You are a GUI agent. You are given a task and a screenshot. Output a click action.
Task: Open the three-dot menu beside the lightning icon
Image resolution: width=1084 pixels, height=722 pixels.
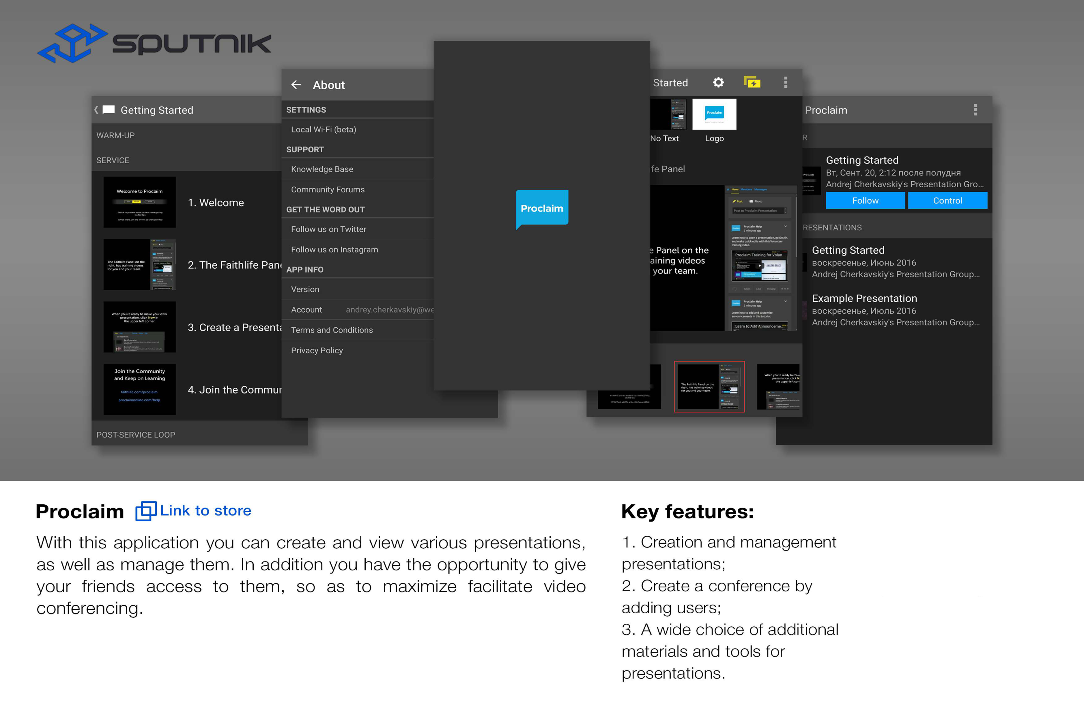coord(786,82)
